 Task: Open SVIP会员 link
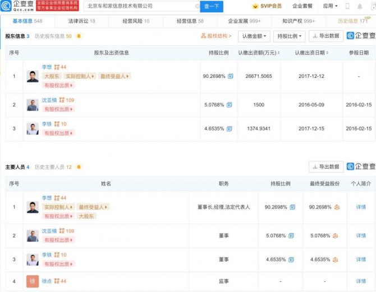271,6
